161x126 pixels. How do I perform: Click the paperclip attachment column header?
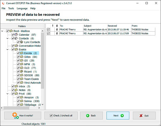[57, 26]
